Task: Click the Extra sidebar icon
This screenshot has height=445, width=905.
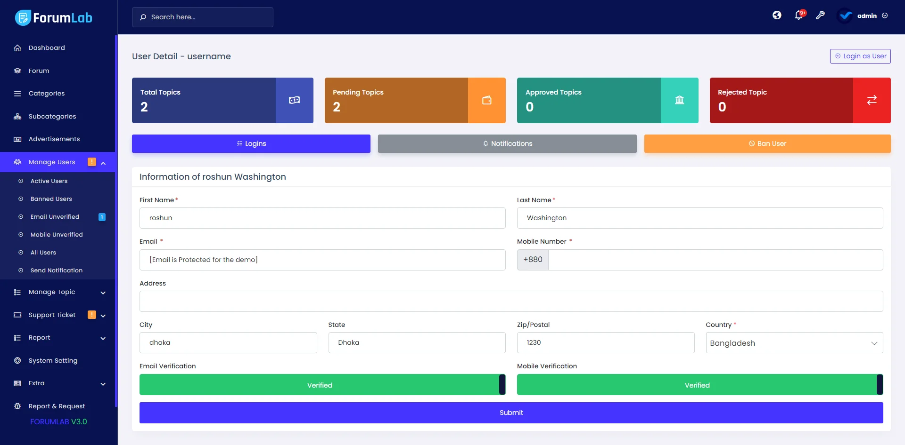Action: point(17,383)
